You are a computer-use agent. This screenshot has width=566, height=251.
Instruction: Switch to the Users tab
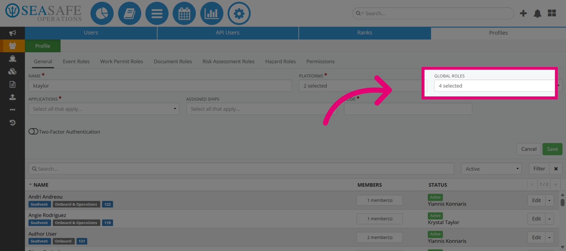pyautogui.click(x=91, y=33)
